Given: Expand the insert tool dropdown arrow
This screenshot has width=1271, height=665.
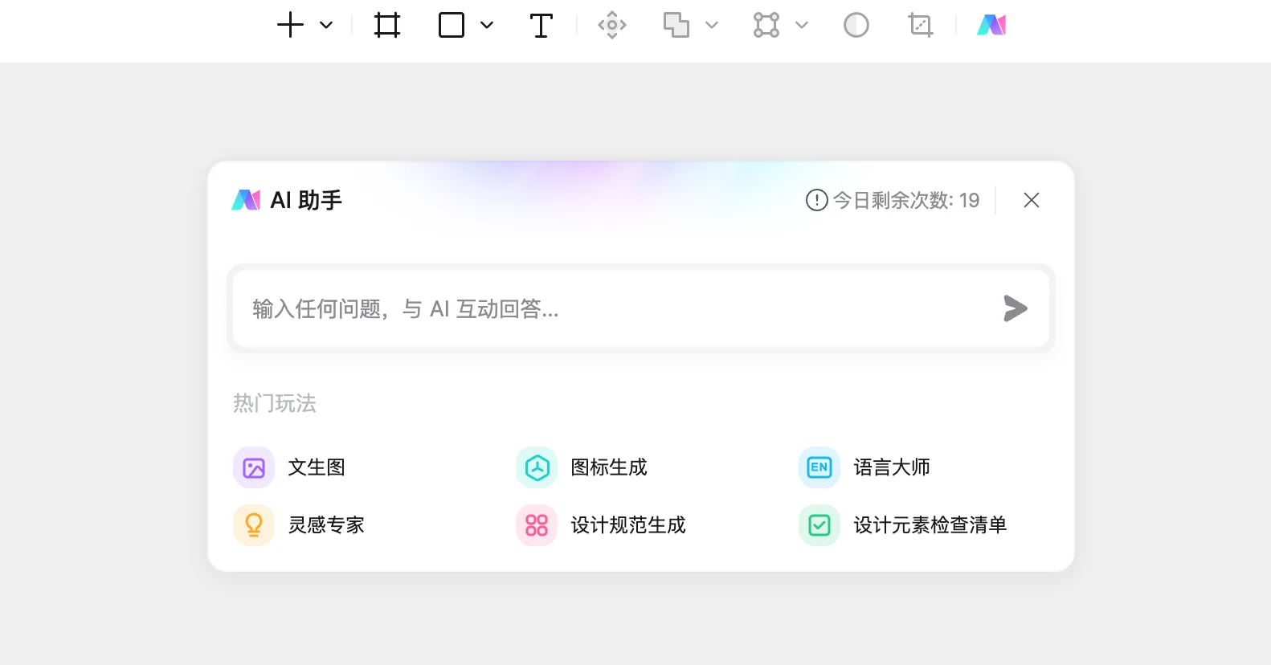Looking at the screenshot, I should coord(326,25).
